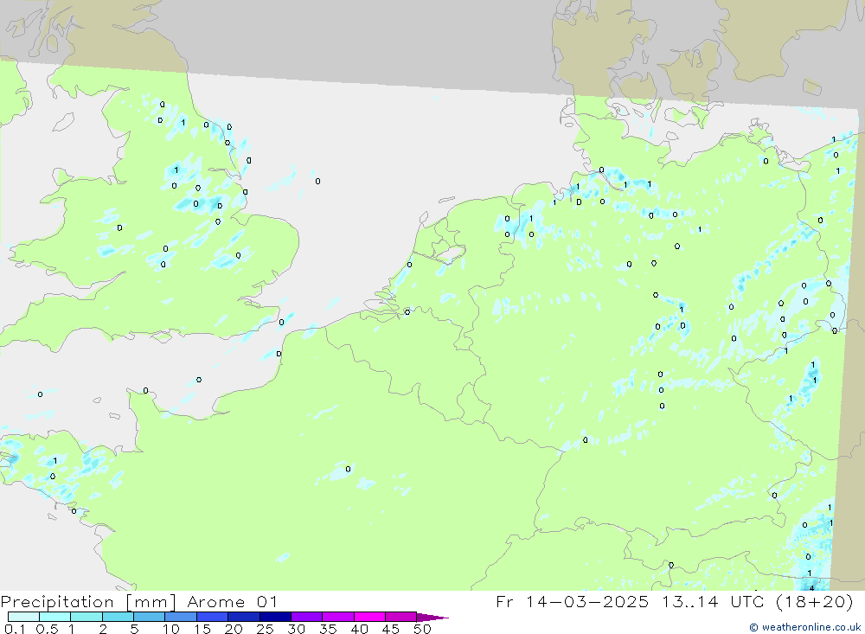865x634 pixels.
Task: Click the 'Fr 14-03-2025 13..14 UTC (18+20)' timestamp
Action: (x=675, y=602)
